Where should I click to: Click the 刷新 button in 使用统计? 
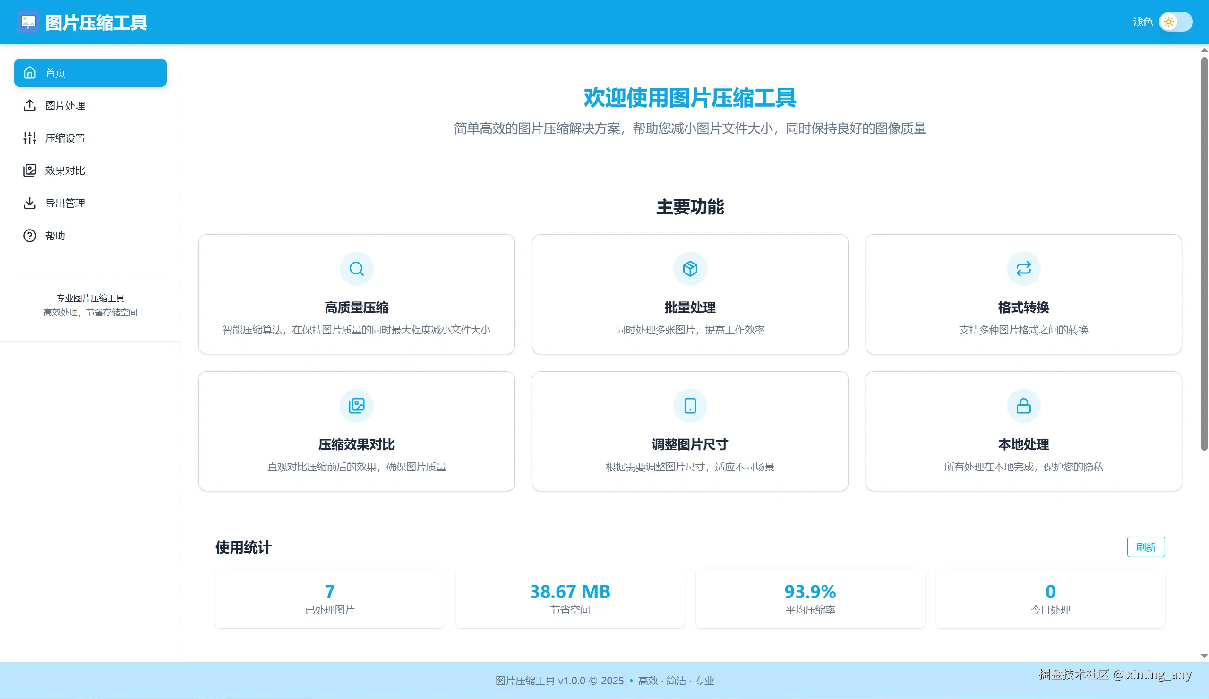[x=1146, y=547]
